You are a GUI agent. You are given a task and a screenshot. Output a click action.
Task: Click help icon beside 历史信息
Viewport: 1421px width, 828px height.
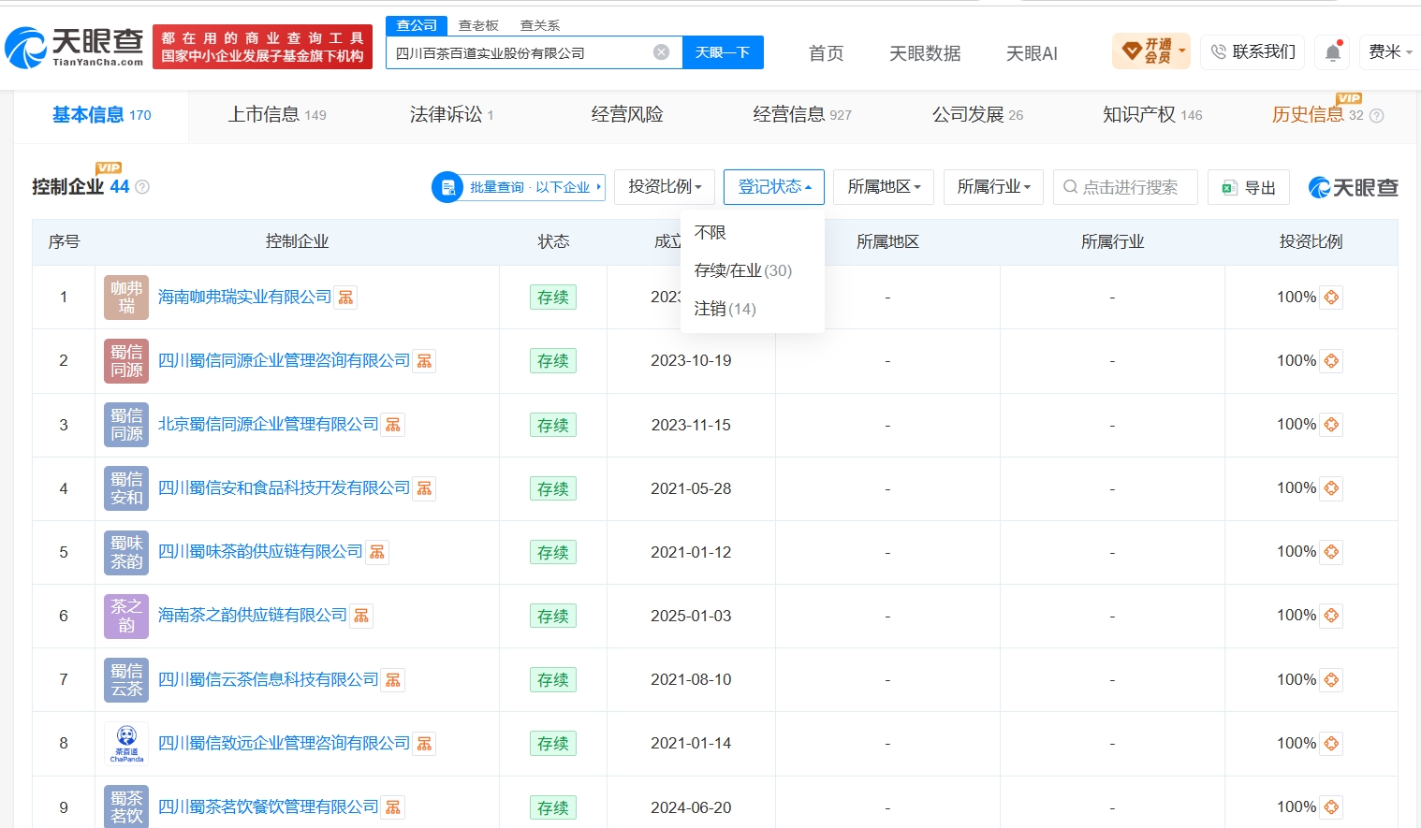[1376, 116]
